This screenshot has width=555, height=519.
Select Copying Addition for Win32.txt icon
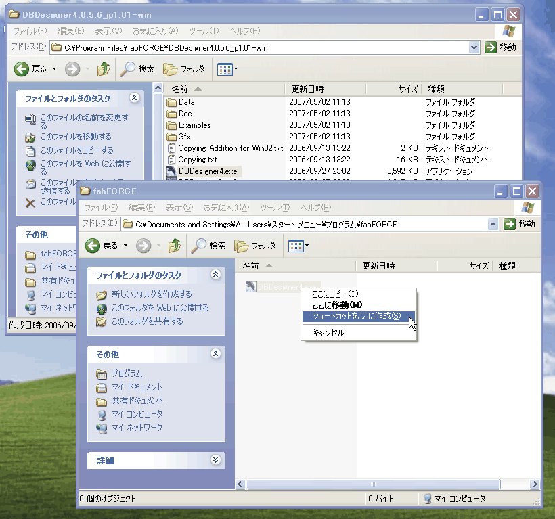pos(172,148)
